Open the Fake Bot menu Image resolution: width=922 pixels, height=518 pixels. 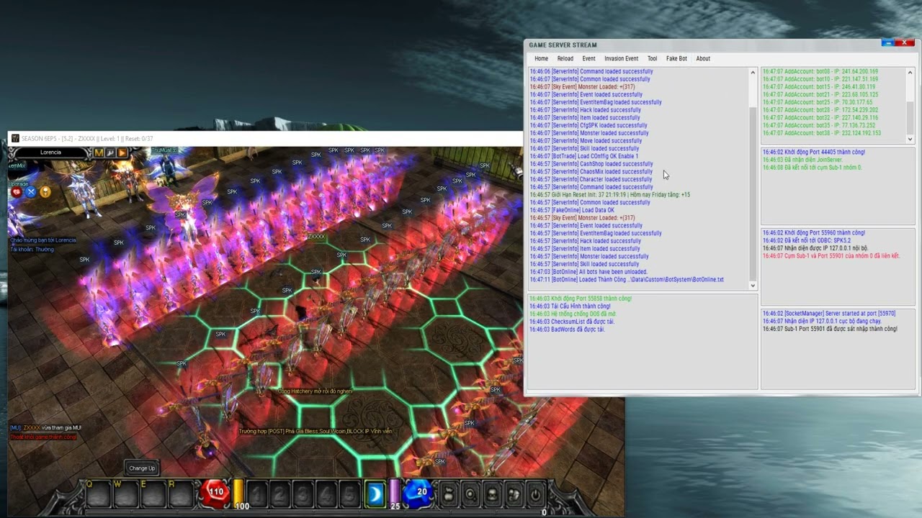tap(676, 59)
